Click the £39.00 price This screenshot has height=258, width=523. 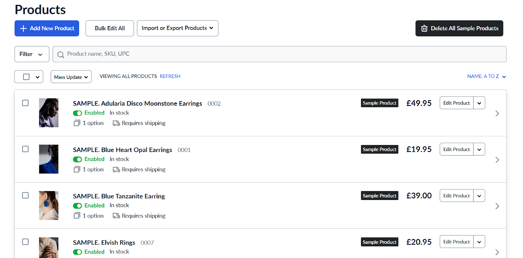click(x=419, y=196)
